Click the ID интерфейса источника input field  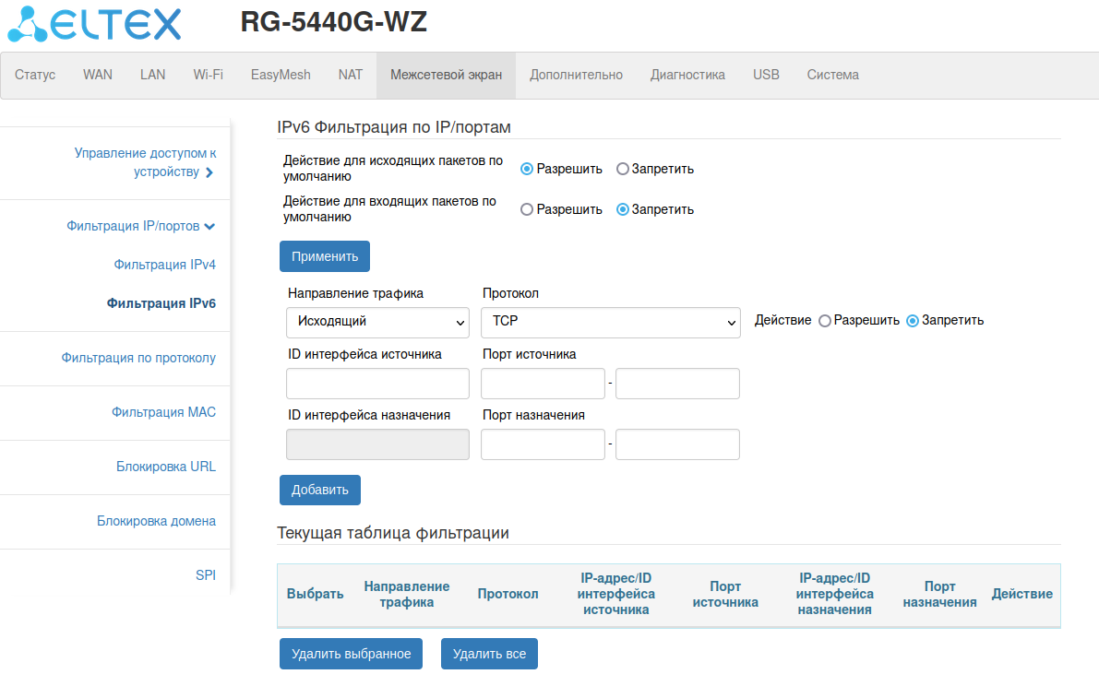point(378,384)
